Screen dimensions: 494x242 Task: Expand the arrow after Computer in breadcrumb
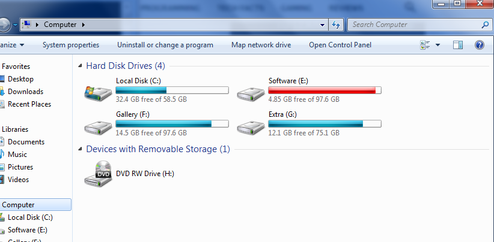(x=83, y=25)
